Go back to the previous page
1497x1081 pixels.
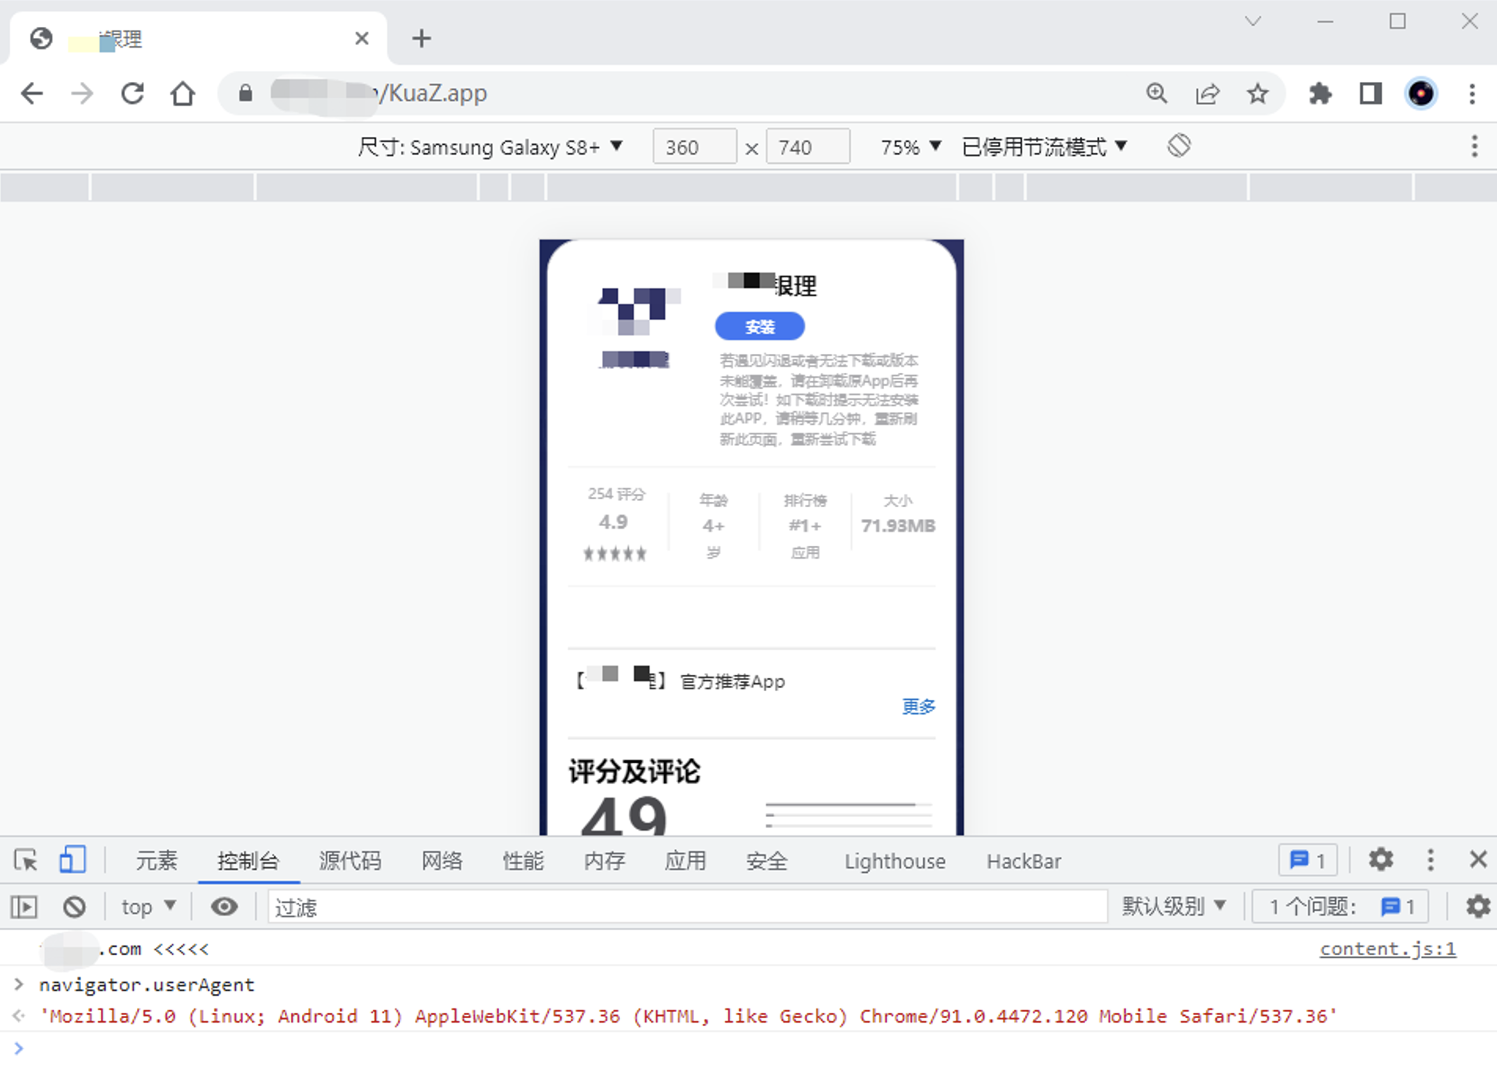tap(31, 93)
